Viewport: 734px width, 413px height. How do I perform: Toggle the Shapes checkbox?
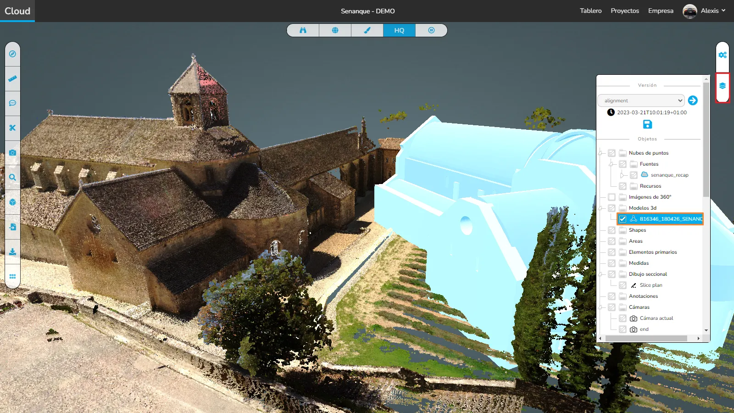click(612, 230)
